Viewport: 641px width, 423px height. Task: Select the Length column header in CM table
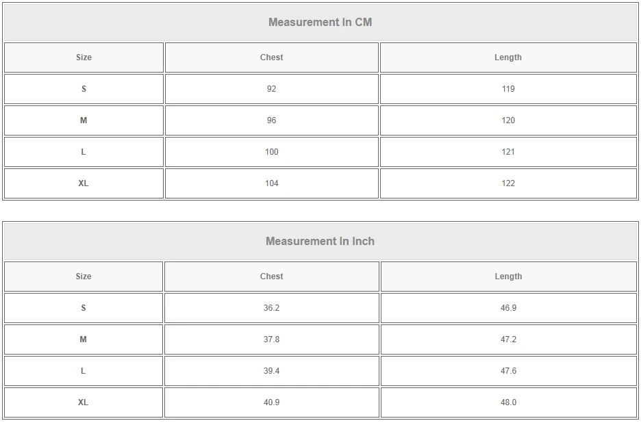508,57
